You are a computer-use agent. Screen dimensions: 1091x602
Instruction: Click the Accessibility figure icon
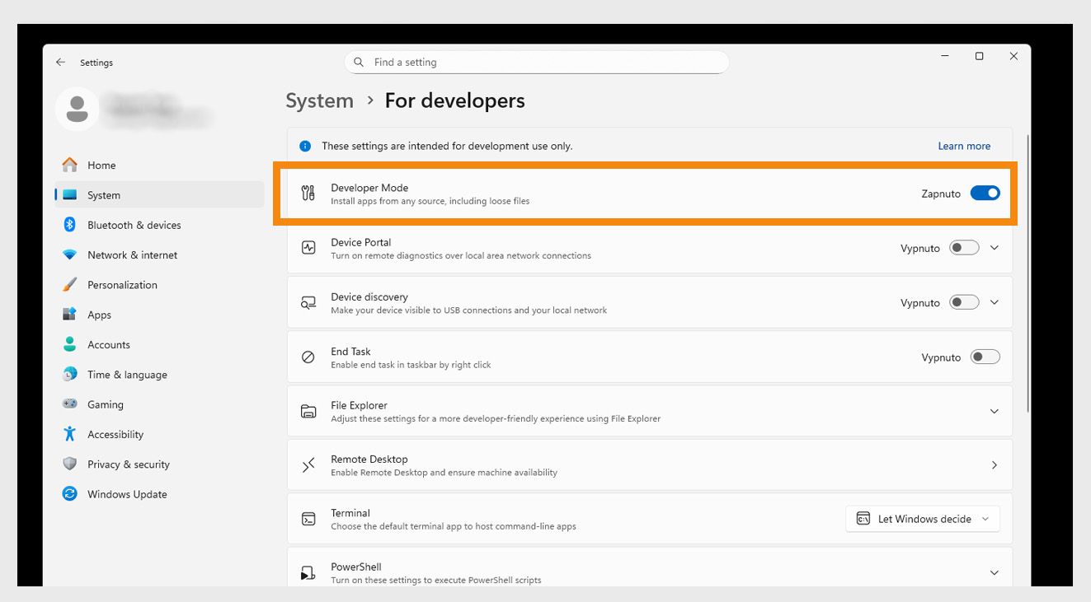[x=70, y=434]
